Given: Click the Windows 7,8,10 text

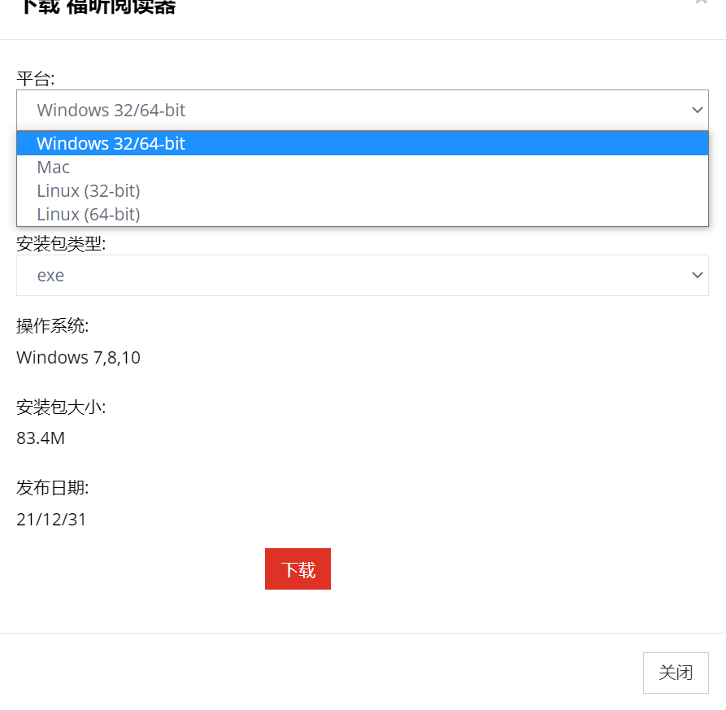Looking at the screenshot, I should tap(78, 358).
